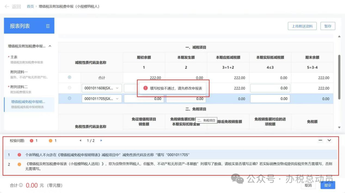Collapse the 增值税及附加税费申报 sidebar section

pyautogui.click(x=49, y=46)
